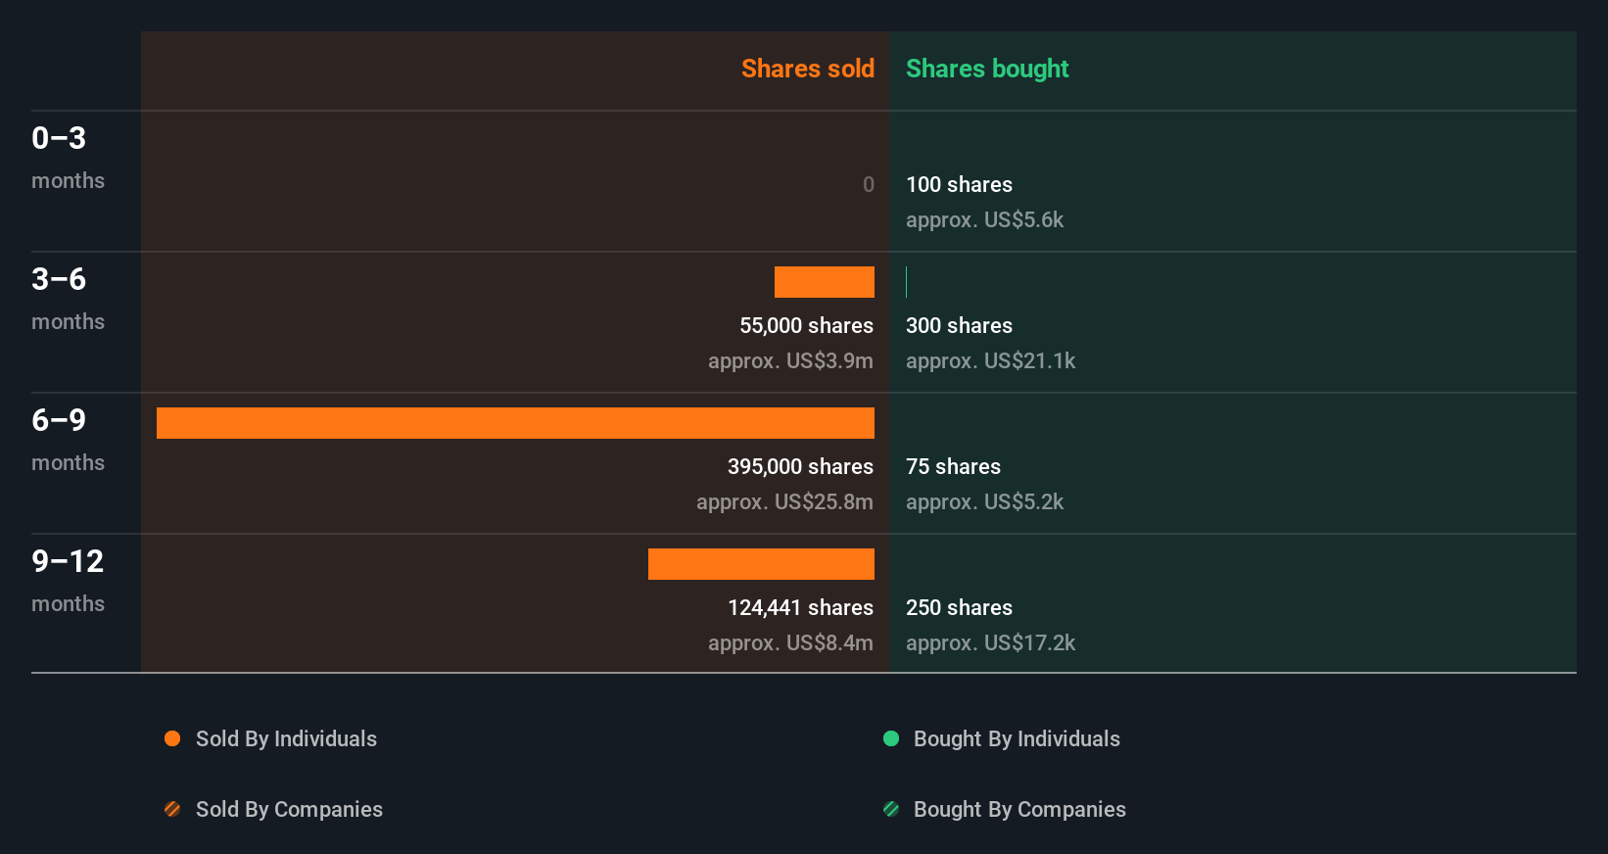Click the striped Sold By Companies legend icon
The image size is (1608, 854).
172,809
